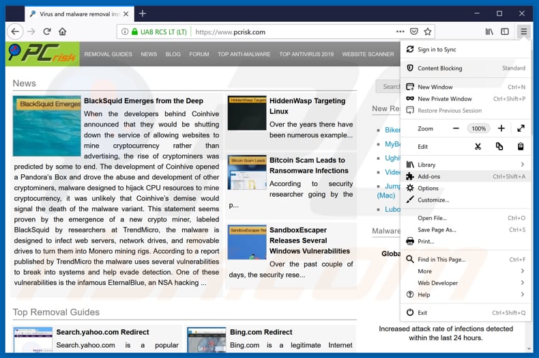Click the PCrisk site logo
The width and height of the screenshot is (539, 358).
click(x=42, y=54)
